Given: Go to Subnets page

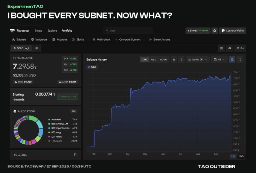Looking at the screenshot, I should point(19,39).
